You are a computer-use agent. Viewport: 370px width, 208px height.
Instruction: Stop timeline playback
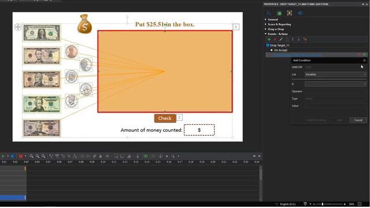[x=12, y=156]
